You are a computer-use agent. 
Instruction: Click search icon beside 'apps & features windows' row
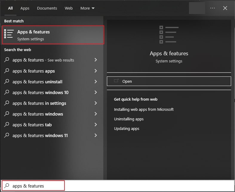pyautogui.click(x=7, y=114)
